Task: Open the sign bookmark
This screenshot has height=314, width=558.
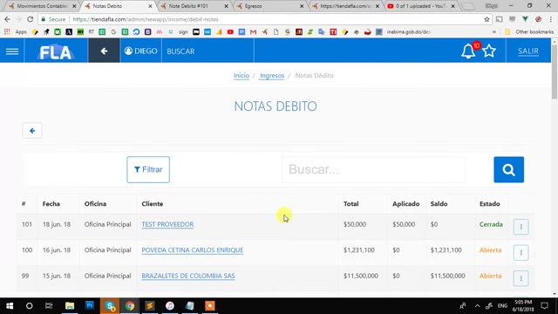Action: tap(183, 32)
